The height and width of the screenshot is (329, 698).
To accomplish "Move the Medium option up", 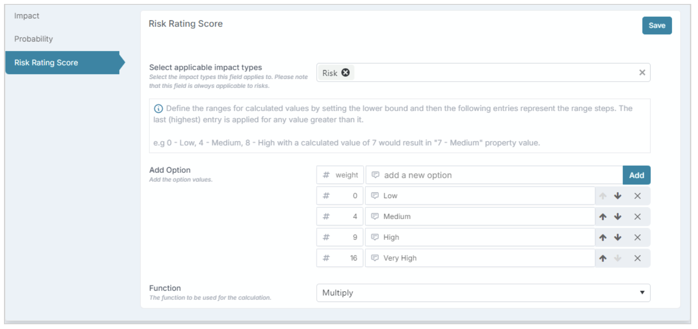I will 603,217.
